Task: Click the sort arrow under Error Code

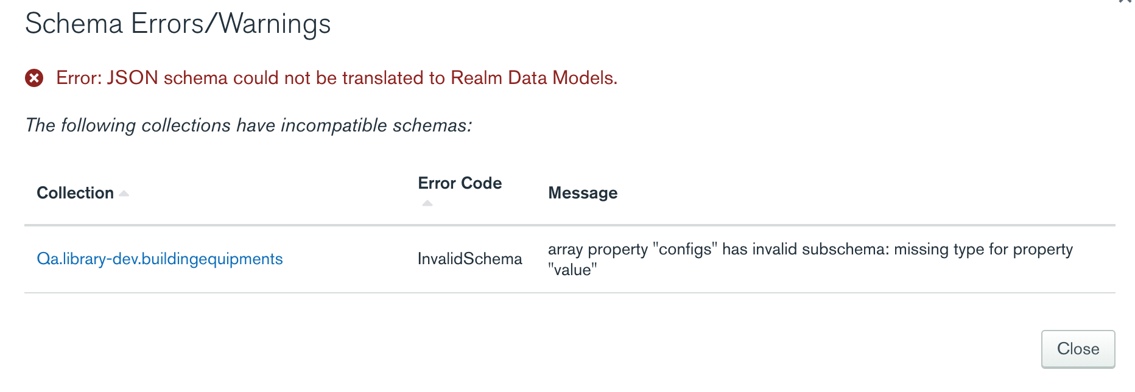Action: click(x=427, y=203)
